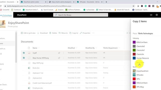The image size is (161, 90).
Task: Open the clipboard.txt file
Action: (37, 78)
